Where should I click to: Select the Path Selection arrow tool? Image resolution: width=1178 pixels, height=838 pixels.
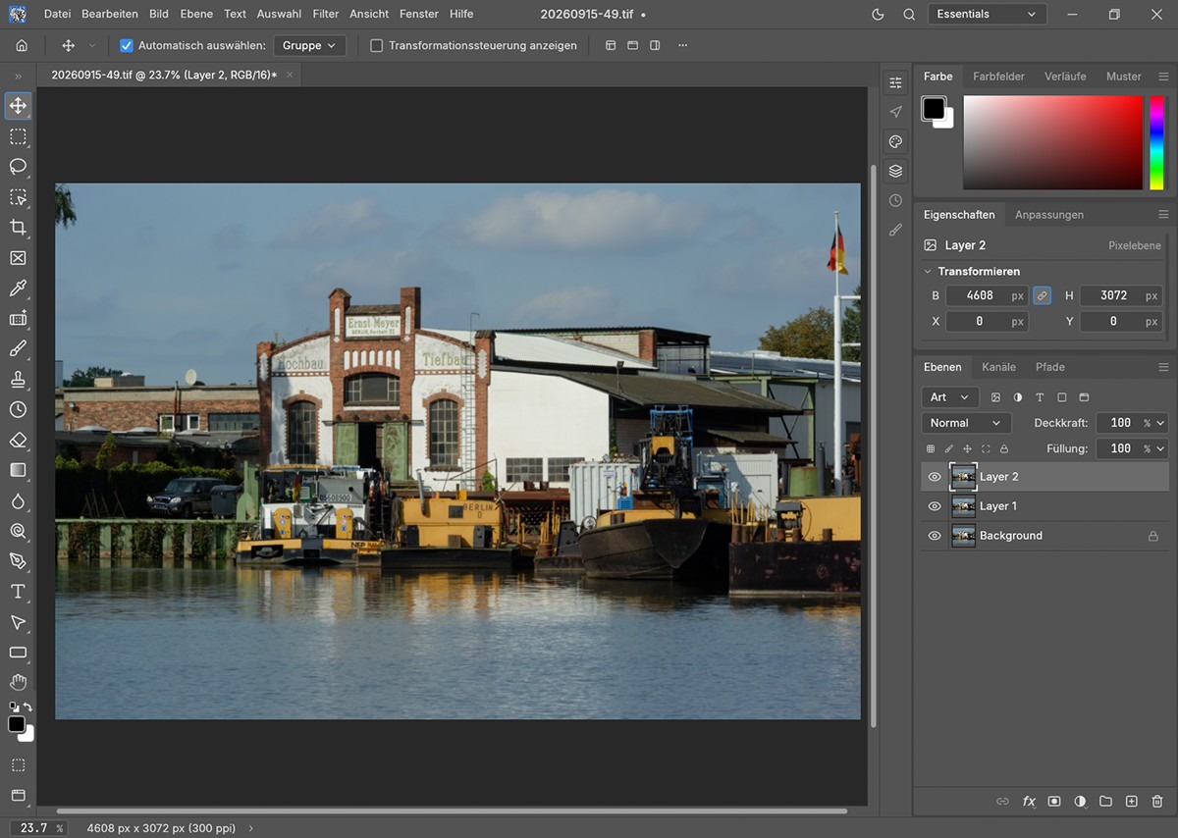18,622
